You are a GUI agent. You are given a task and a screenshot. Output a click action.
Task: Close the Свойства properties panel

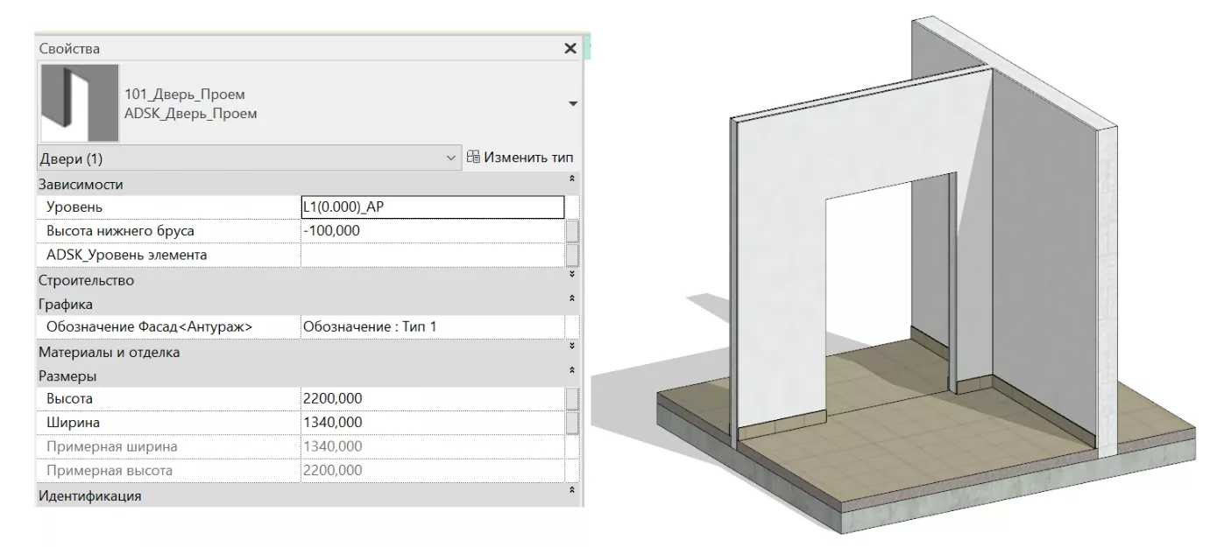tap(570, 49)
